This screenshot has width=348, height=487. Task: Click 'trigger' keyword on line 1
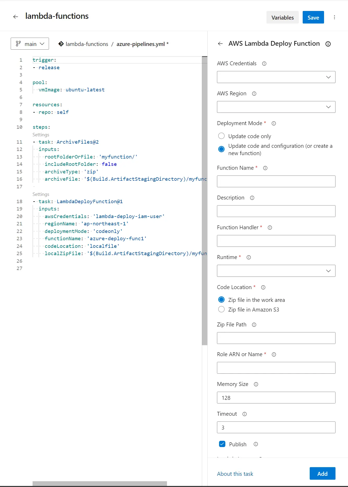click(43, 60)
